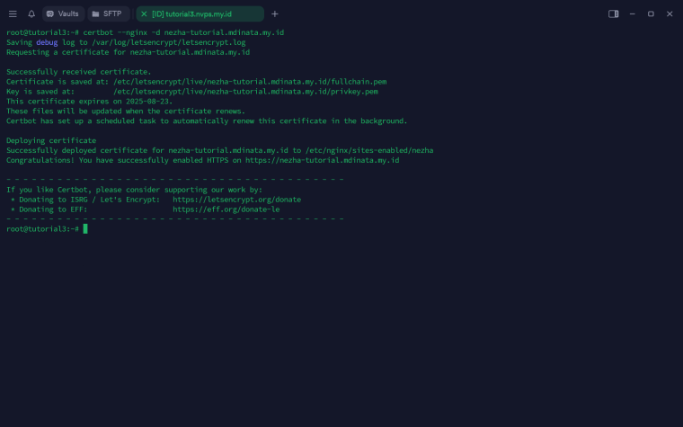Click 'Certbot has set up a scheduled task' line
The image size is (683, 427).
[x=207, y=121]
